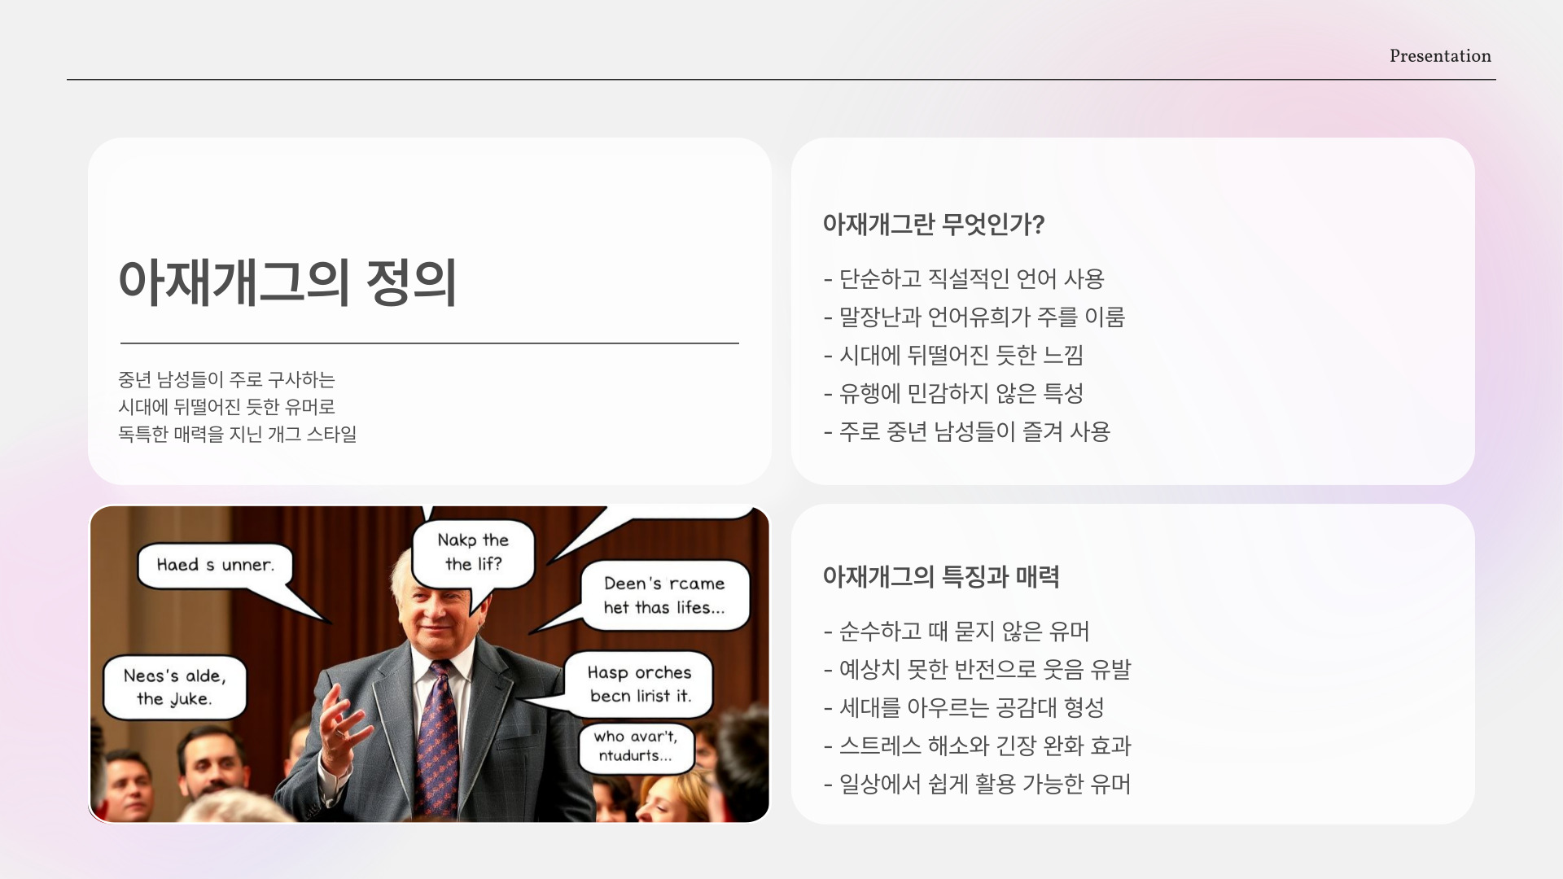Click the 'who avar't, ntudurts...' bubble

[636, 746]
